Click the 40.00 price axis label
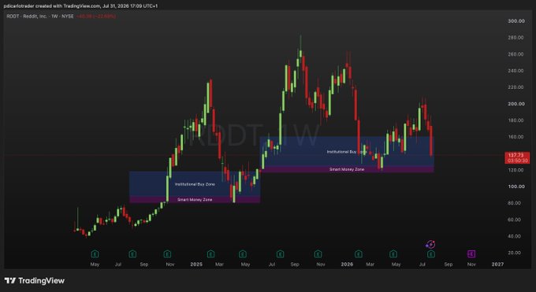The height and width of the screenshot is (292, 536). coord(514,236)
